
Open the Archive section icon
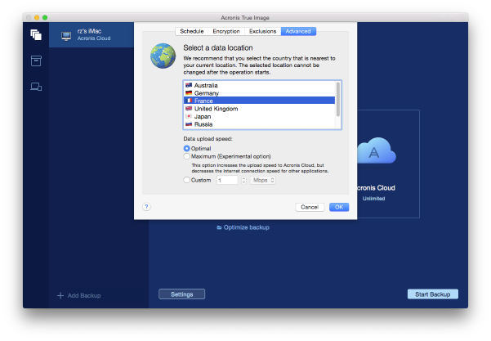36,61
